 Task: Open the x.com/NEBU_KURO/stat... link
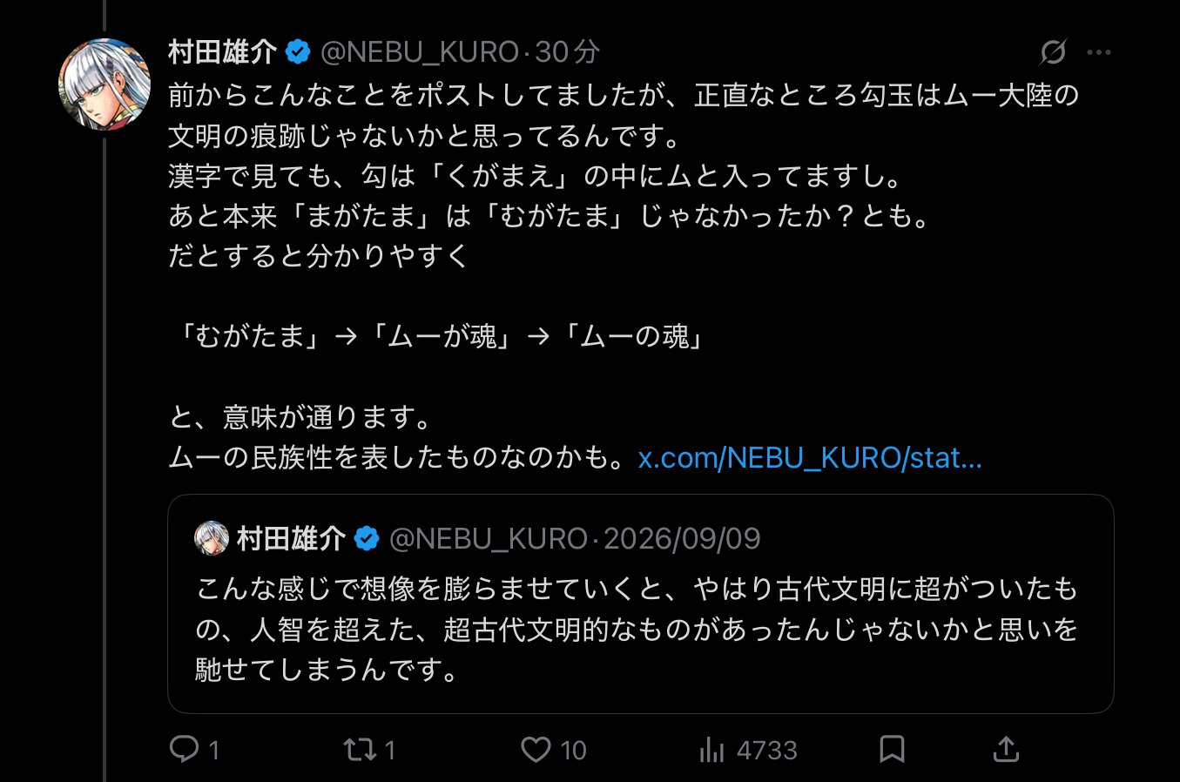click(810, 457)
